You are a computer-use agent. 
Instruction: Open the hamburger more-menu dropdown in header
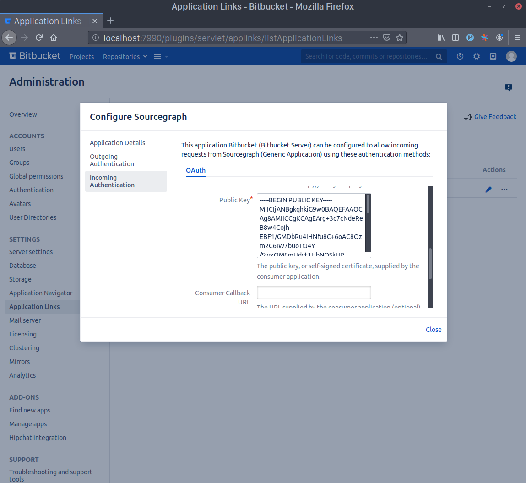161,57
